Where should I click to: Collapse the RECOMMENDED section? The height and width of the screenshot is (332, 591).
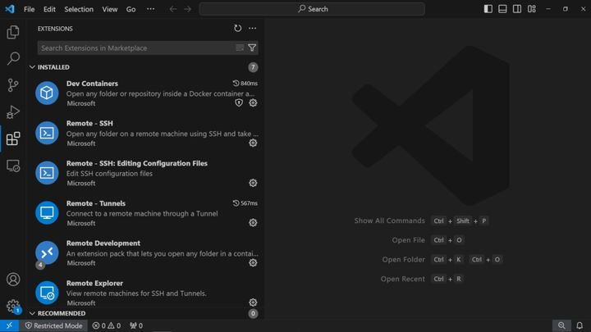(x=32, y=313)
